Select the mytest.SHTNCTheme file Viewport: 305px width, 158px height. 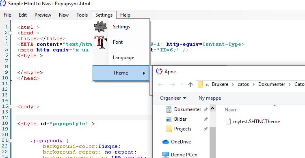pyautogui.click(x=256, y=122)
